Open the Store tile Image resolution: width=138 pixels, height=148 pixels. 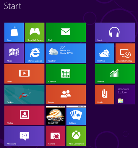coord(14,32)
